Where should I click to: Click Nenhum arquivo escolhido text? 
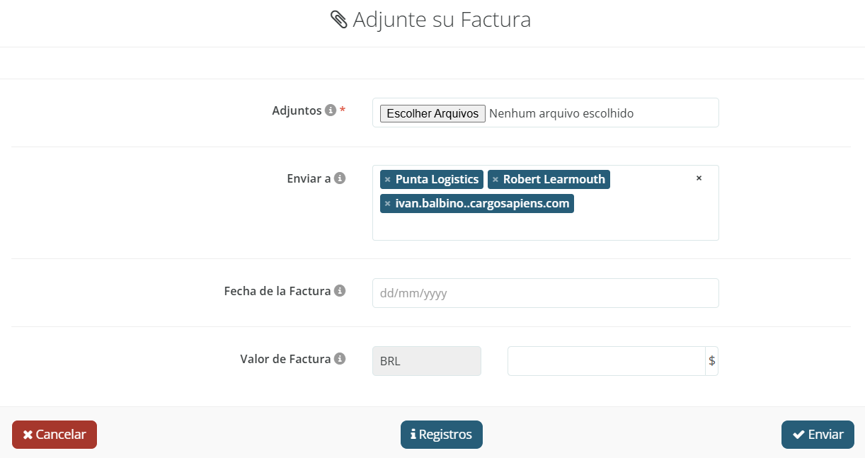[561, 113]
